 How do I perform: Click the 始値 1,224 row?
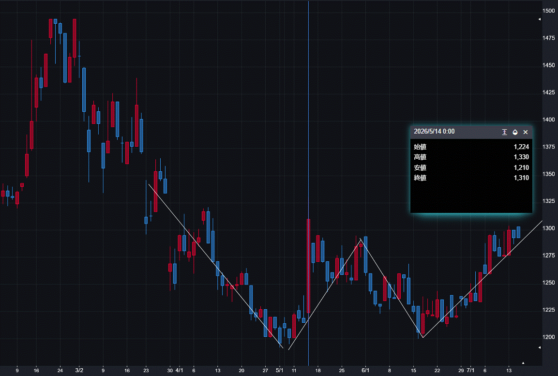471,147
